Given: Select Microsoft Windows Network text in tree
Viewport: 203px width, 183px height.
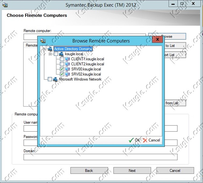Looking at the screenshot, I should point(80,79).
